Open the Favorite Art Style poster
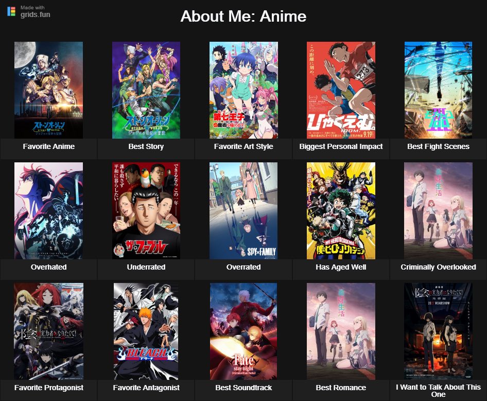 point(243,90)
